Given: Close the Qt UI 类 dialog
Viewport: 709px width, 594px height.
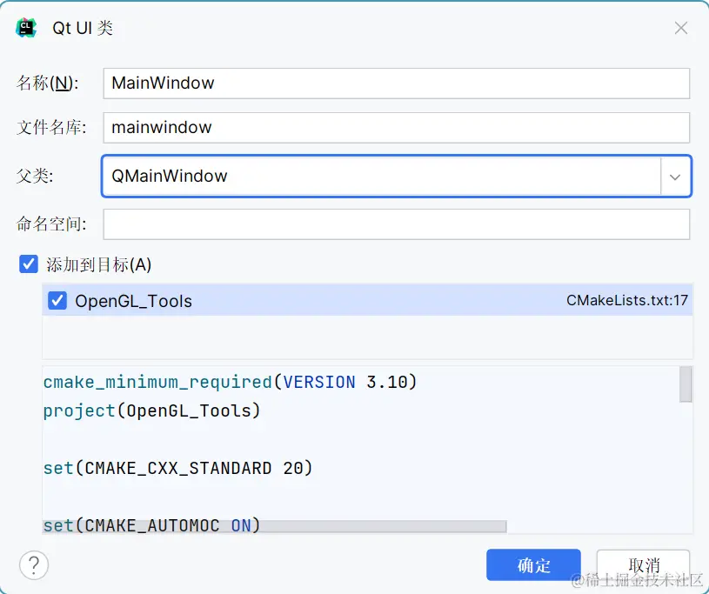Looking at the screenshot, I should 681,28.
